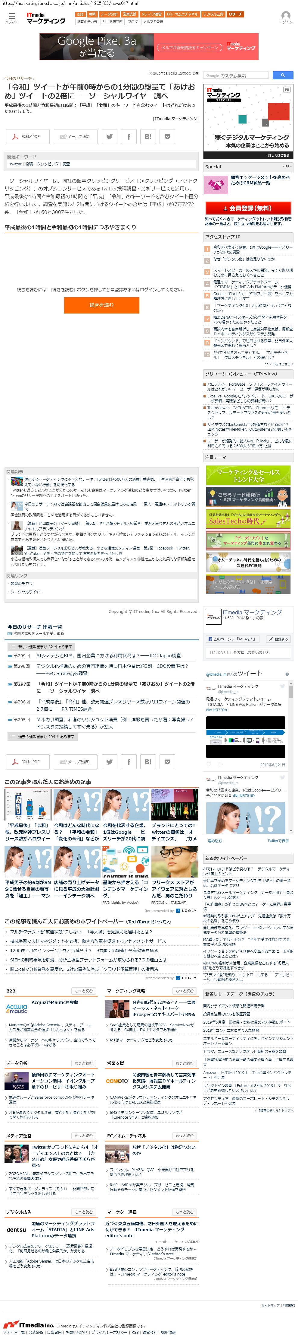Image resolution: width=298 pixels, height=1338 pixels.
Task: Click the Pocket icon under the 連載一覧 list
Action: [x=167, y=761]
